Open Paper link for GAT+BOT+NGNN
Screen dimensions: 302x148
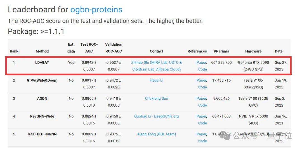pos(201,134)
